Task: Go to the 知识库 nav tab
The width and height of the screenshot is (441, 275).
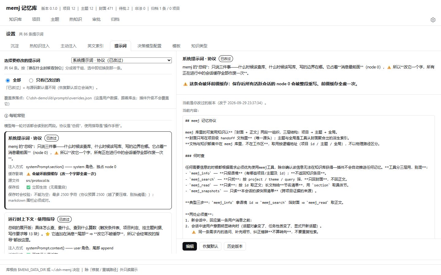Action: click(x=15, y=19)
